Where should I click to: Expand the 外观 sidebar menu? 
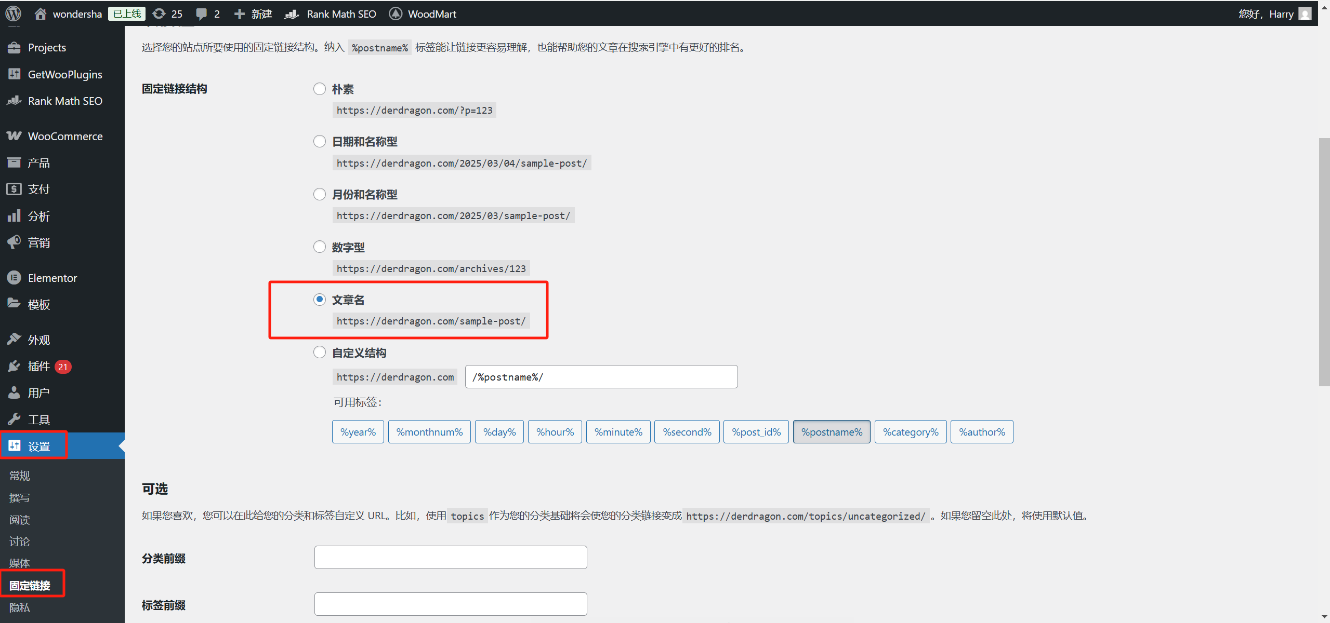(38, 339)
